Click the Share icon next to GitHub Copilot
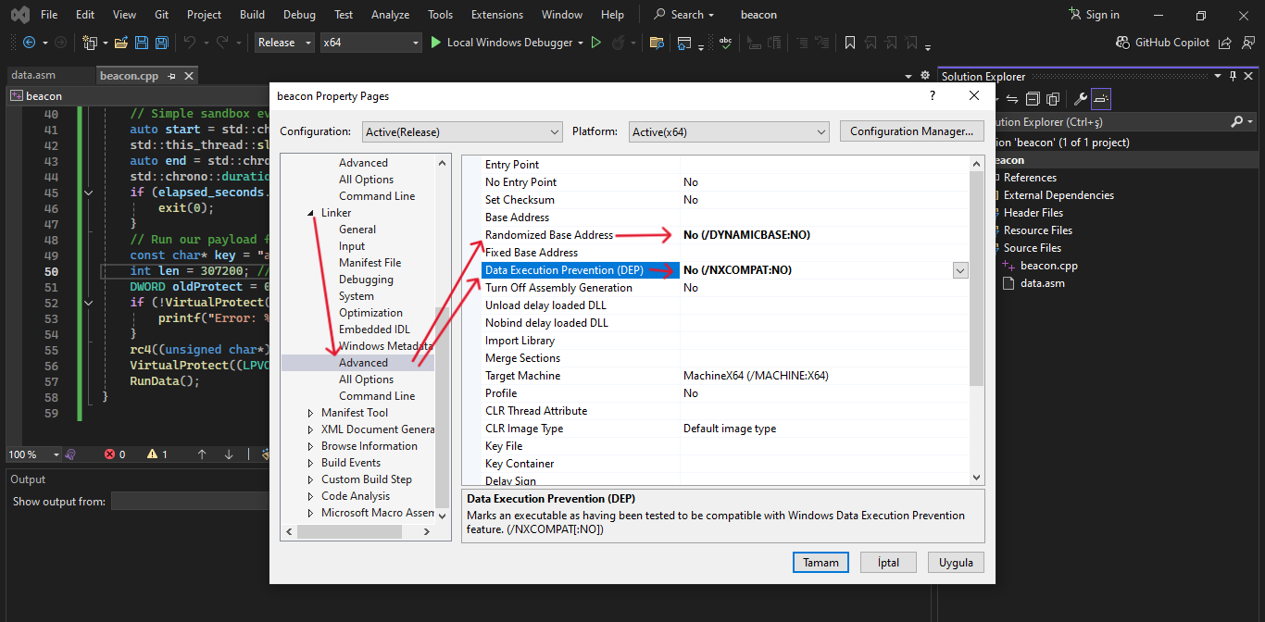This screenshot has width=1265, height=622. click(x=1225, y=43)
